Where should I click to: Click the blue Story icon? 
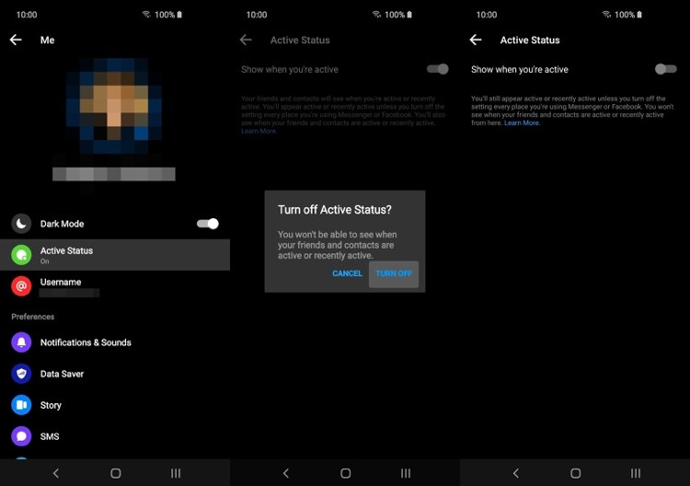tap(21, 405)
